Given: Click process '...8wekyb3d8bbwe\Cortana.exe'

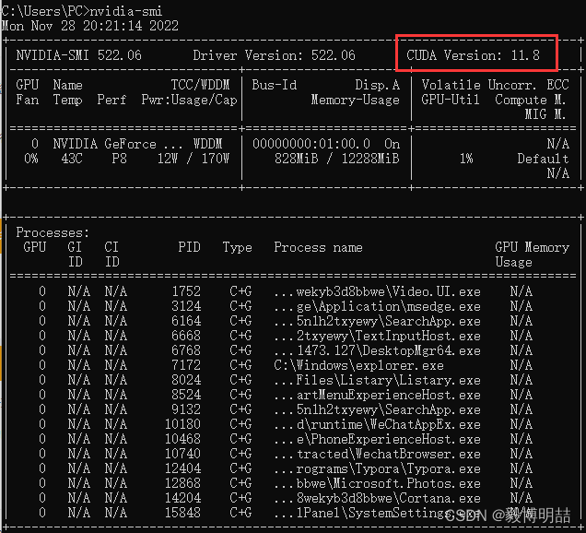Looking at the screenshot, I should [377, 498].
